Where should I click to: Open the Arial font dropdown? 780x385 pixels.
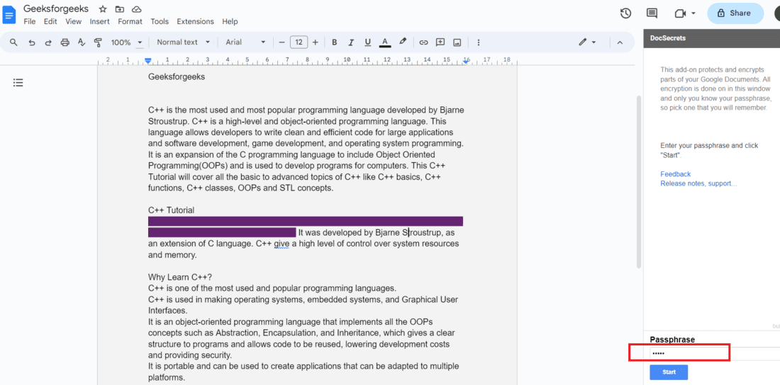tap(246, 42)
